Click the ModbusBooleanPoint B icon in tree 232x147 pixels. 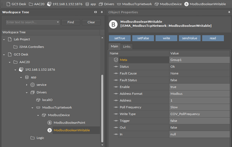49,122
